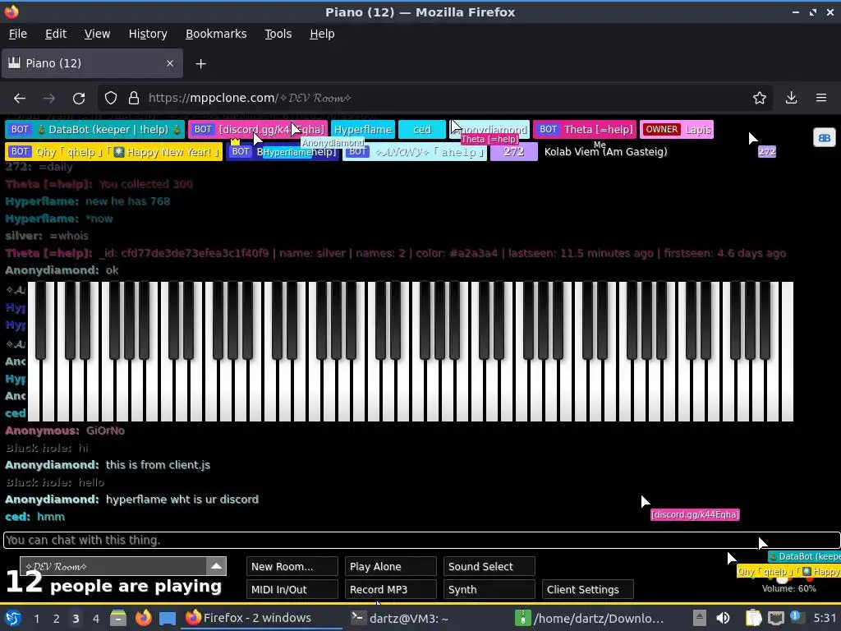
Task: Go back with the browser back arrow
Action: pyautogui.click(x=20, y=99)
